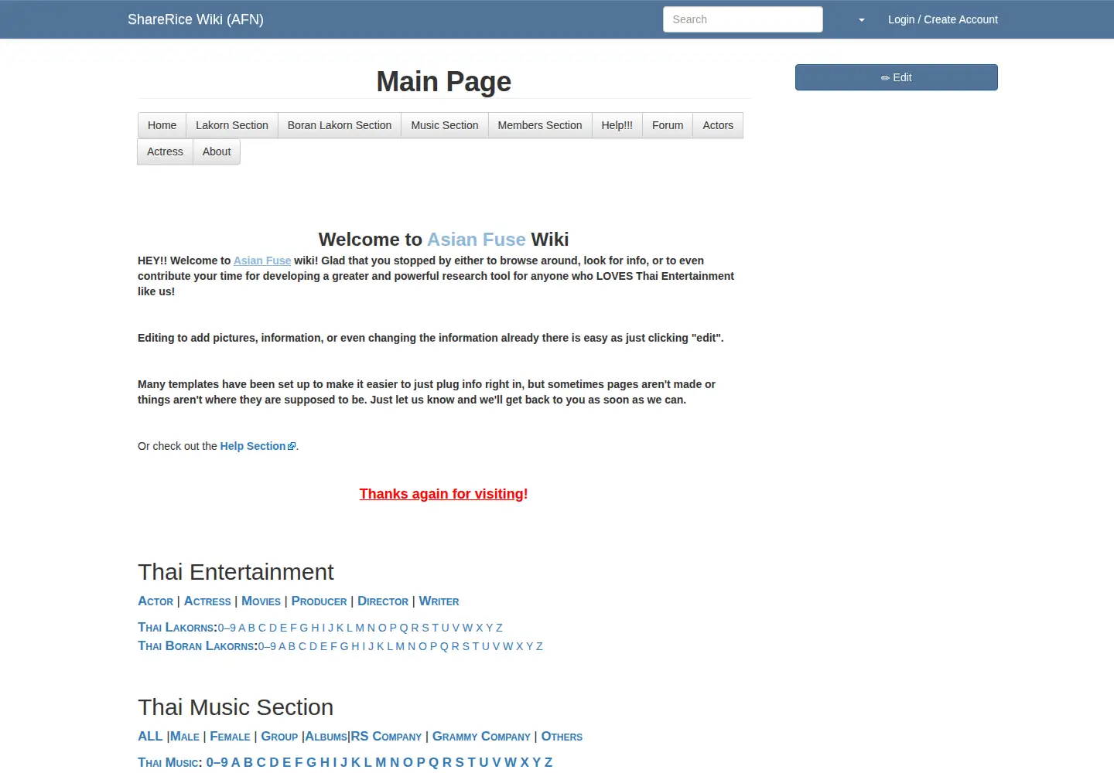
Task: Open the dropdown caret beside Login
Action: [861, 20]
